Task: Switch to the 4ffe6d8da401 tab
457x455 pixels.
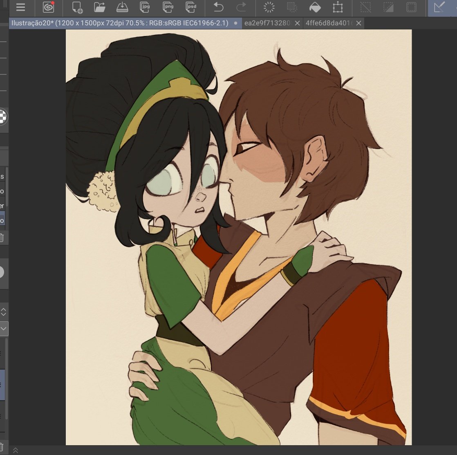Action: pyautogui.click(x=329, y=23)
